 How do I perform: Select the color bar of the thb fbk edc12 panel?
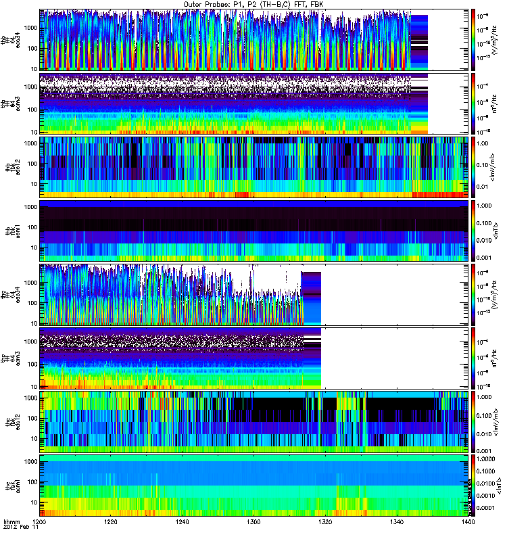[x=473, y=166]
